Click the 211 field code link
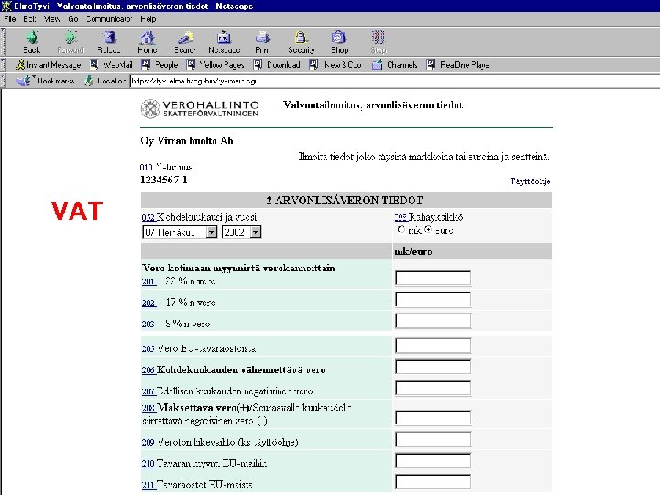This screenshot has height=495, width=660. click(x=148, y=485)
